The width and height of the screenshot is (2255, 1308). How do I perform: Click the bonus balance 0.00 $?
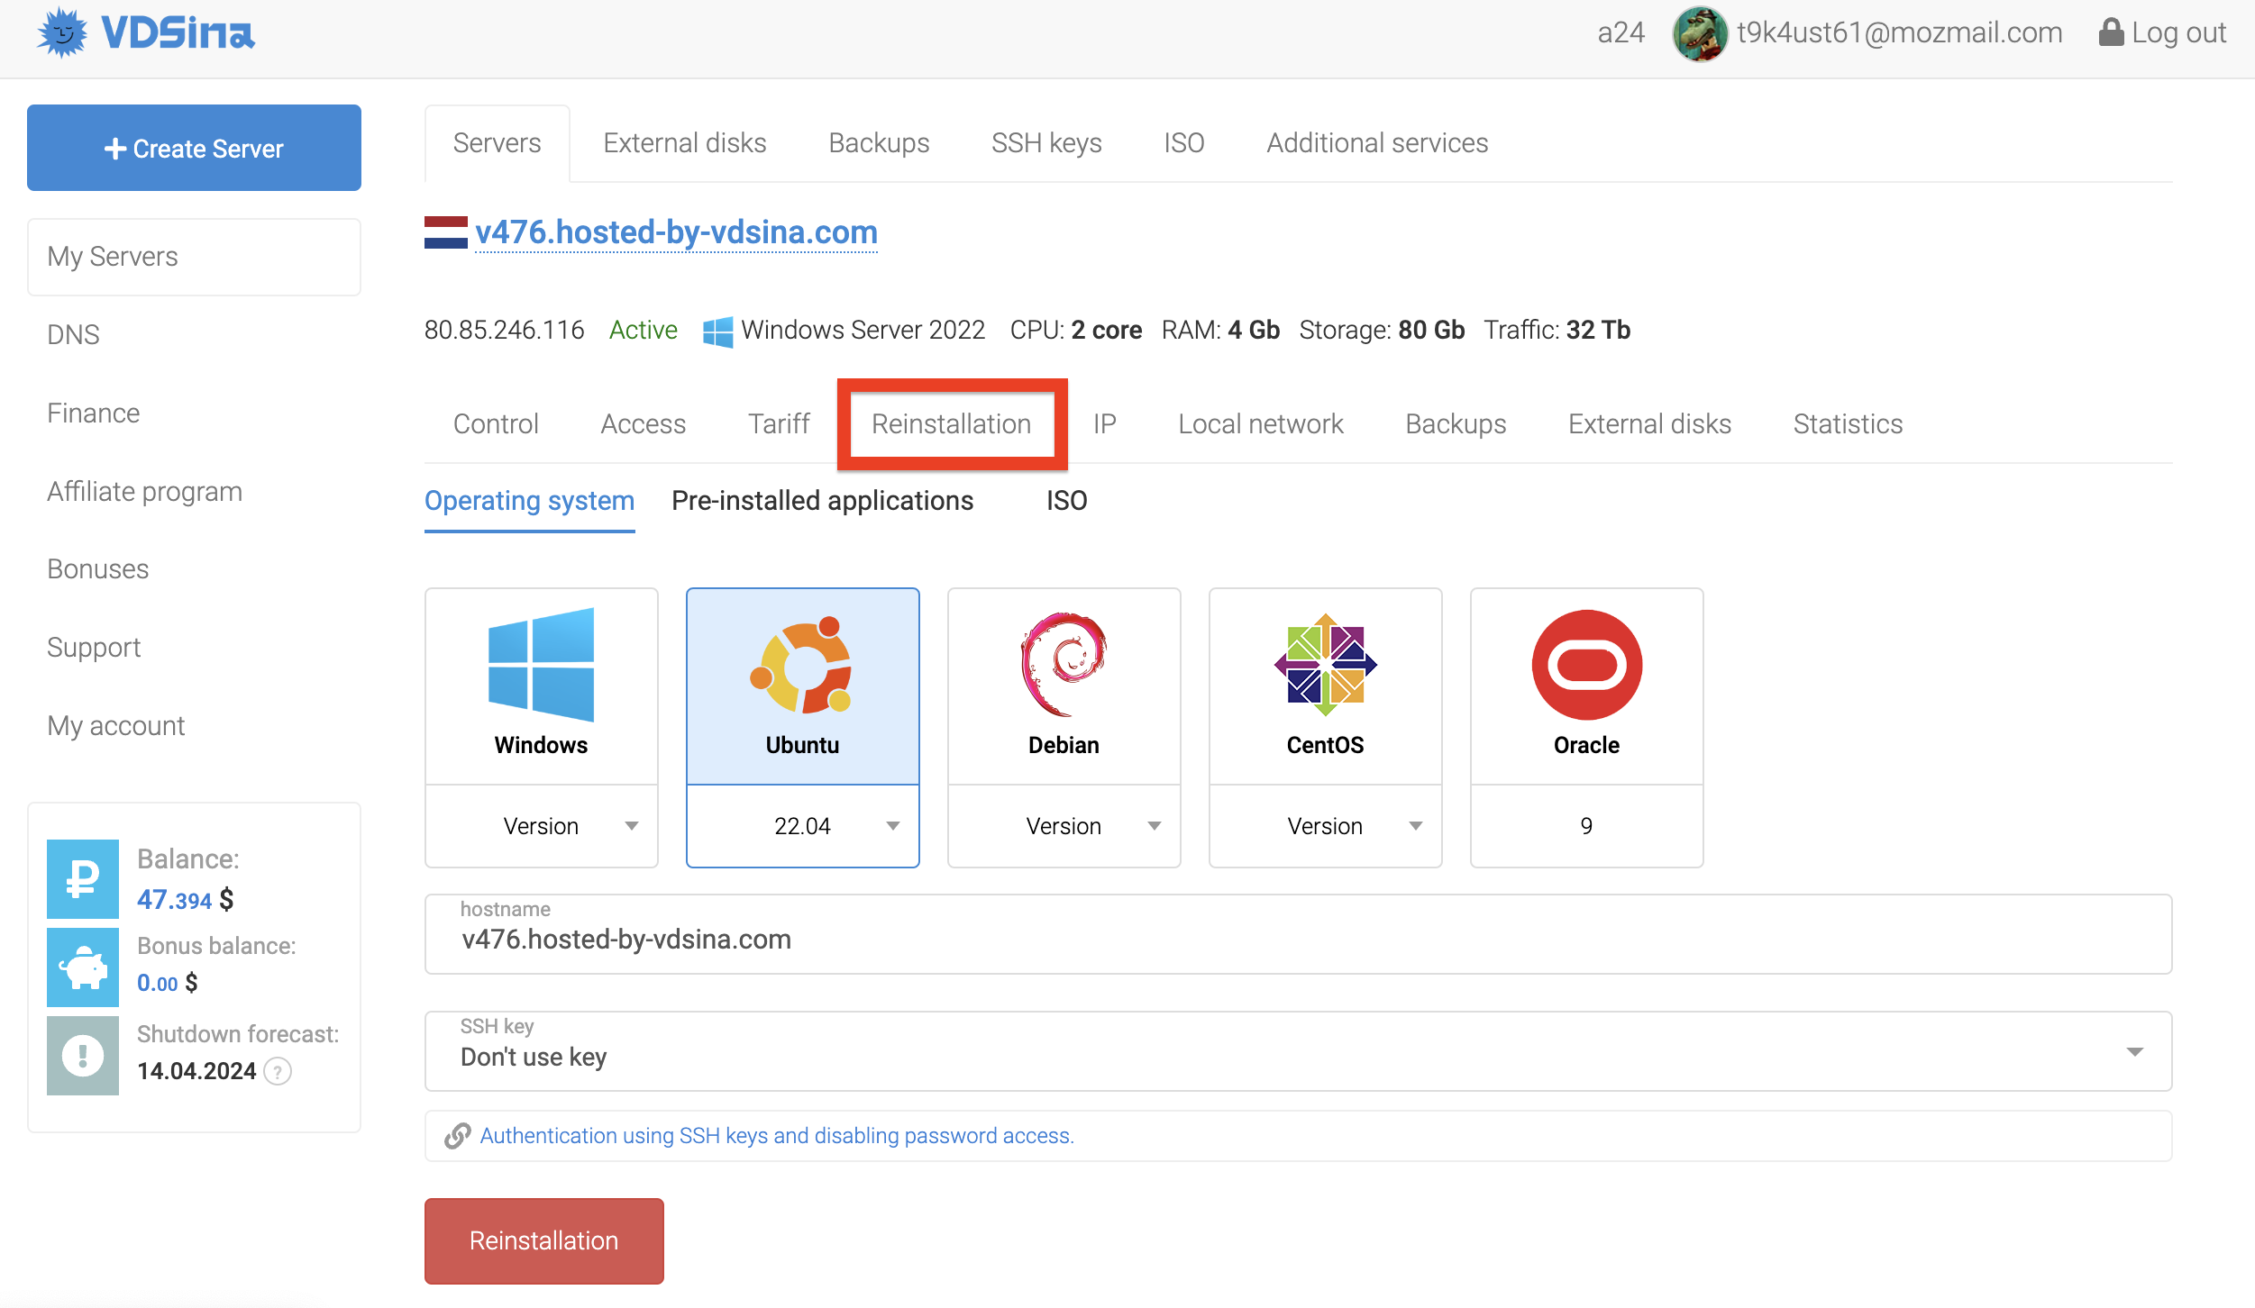point(167,984)
